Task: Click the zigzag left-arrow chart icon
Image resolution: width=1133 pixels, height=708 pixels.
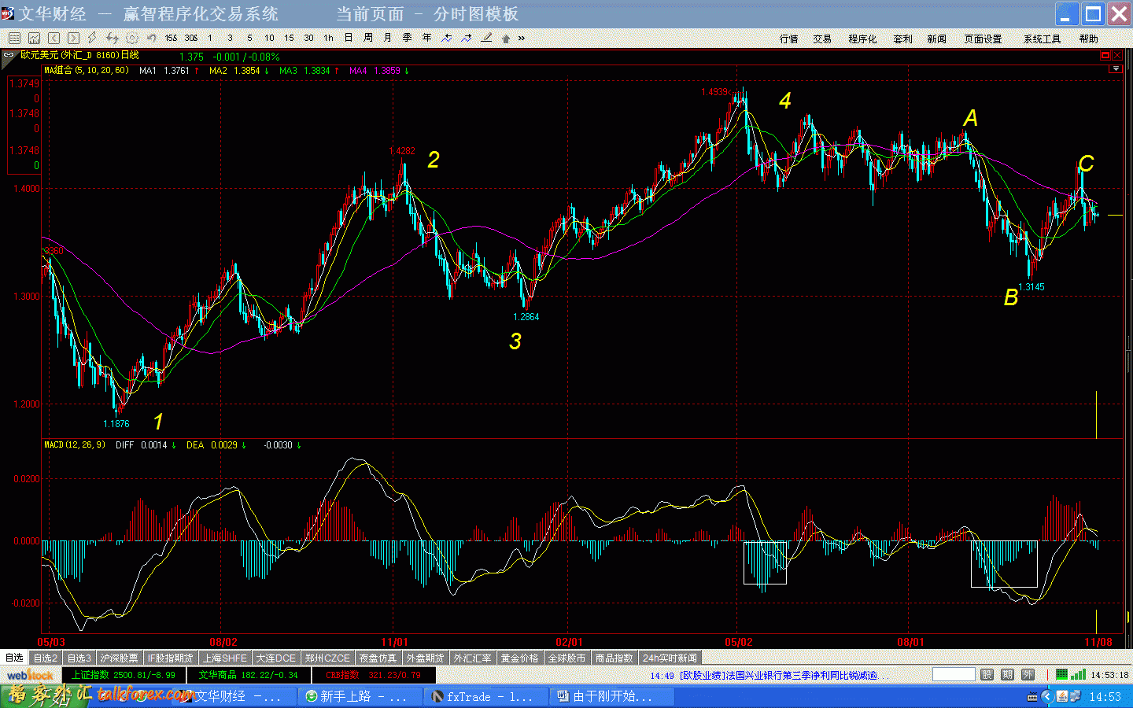Action: [x=447, y=38]
